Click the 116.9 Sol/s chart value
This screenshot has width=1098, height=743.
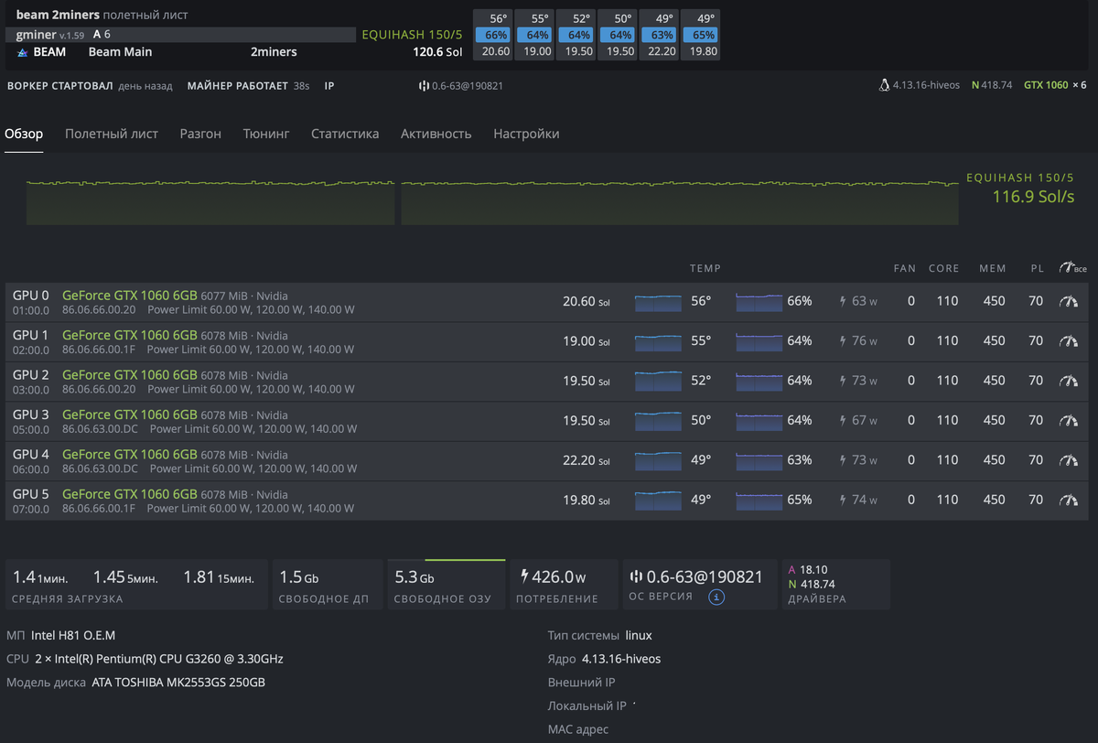click(x=1033, y=197)
